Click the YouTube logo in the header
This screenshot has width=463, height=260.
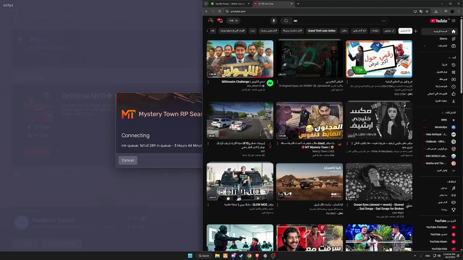point(439,21)
